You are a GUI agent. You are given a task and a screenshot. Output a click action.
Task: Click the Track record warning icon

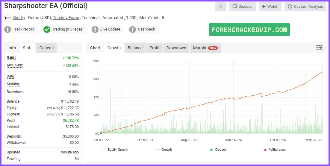pyautogui.click(x=7, y=29)
